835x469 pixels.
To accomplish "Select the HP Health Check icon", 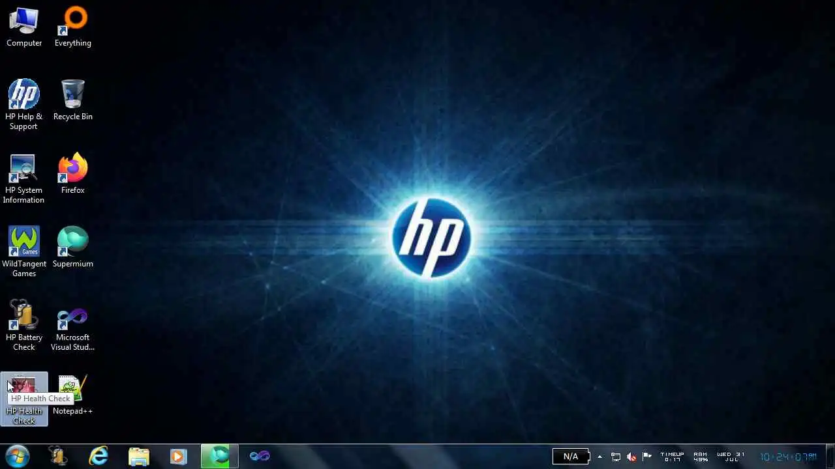I will click(x=24, y=399).
